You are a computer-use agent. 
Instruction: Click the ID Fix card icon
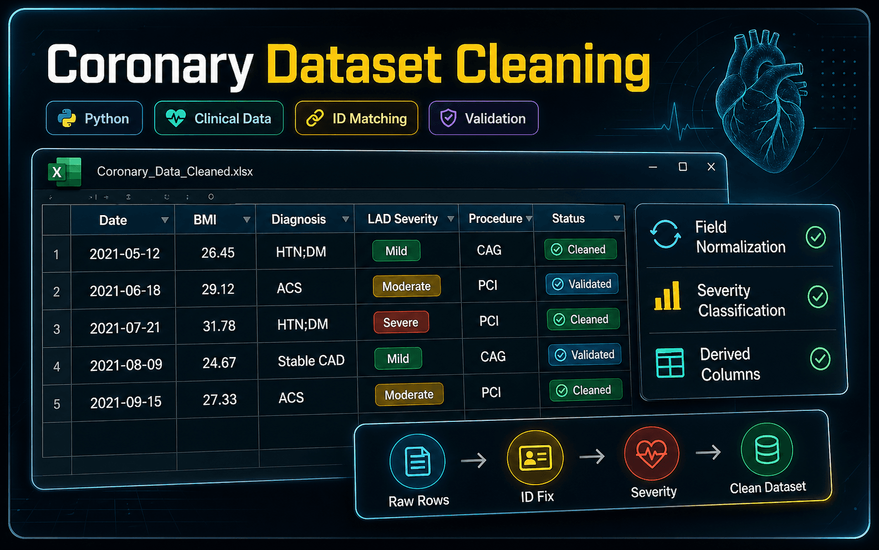pos(535,458)
